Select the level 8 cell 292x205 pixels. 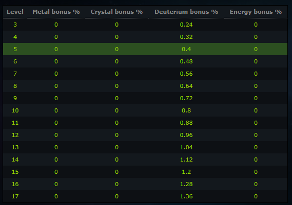click(x=15, y=86)
